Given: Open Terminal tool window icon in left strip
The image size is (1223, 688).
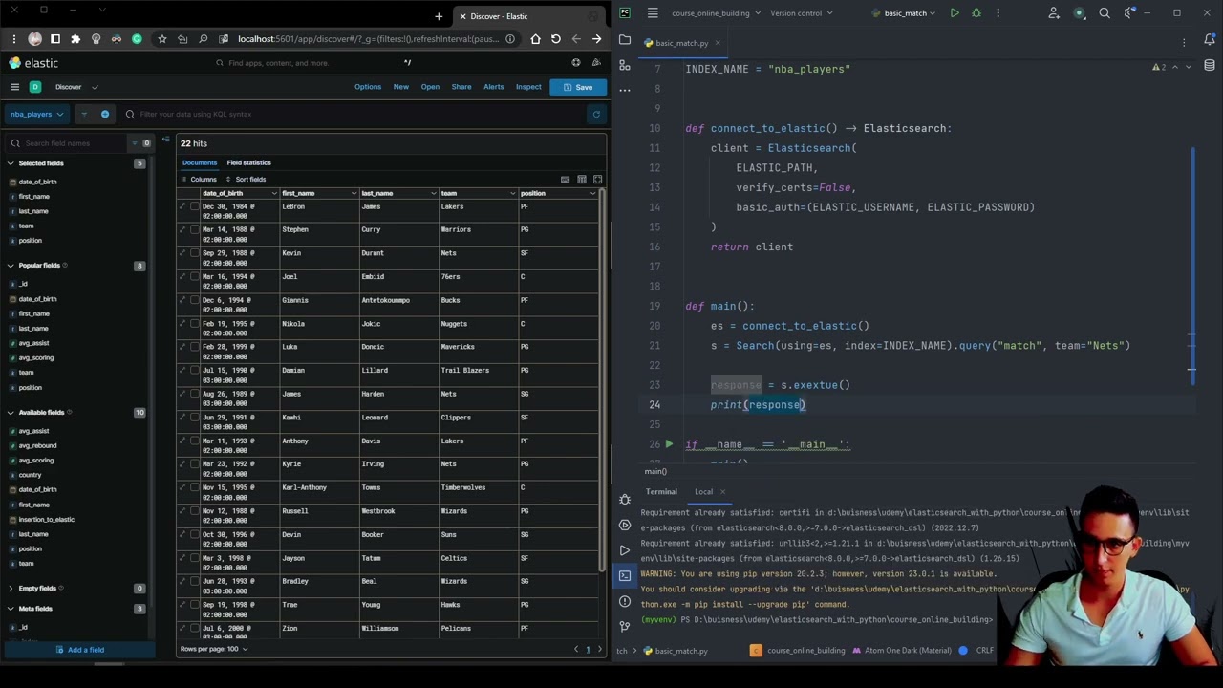Looking at the screenshot, I should (625, 575).
